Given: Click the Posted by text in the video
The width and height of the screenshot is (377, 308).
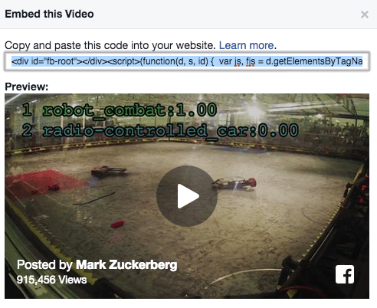Looking at the screenshot, I should point(44,265).
